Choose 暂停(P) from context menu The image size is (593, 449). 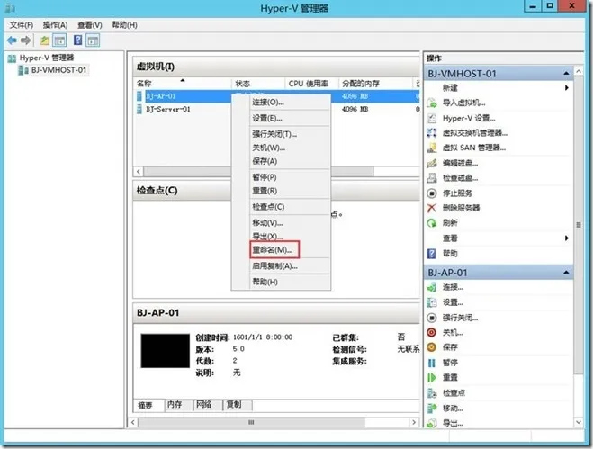280,177
